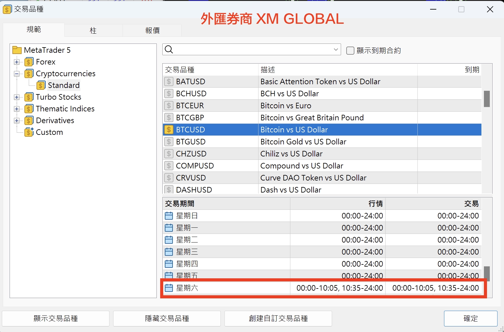Enable the 顯示到期合約 checkbox

coord(350,51)
